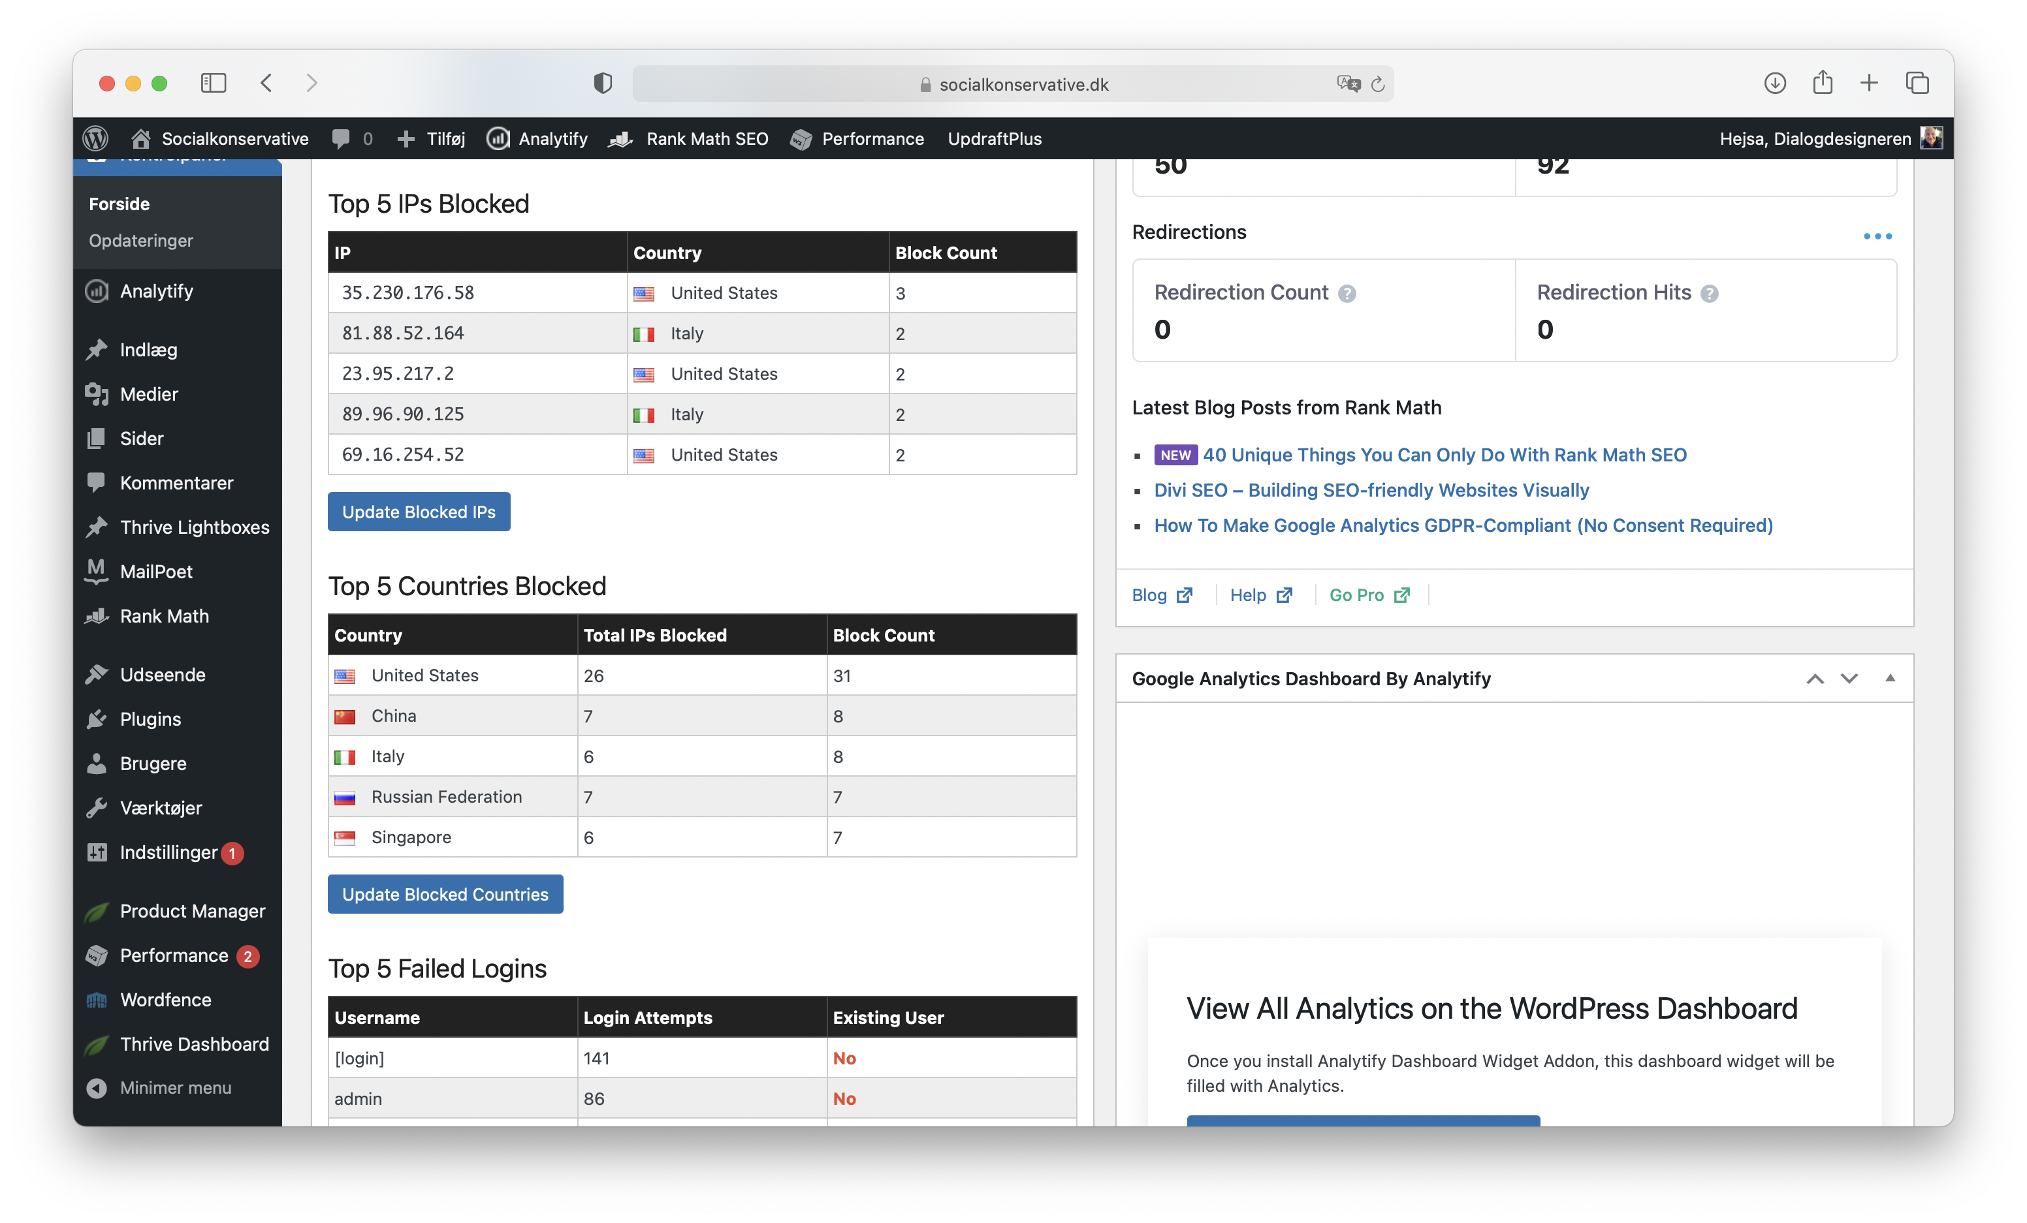Open a new Safari tab

click(x=1869, y=83)
